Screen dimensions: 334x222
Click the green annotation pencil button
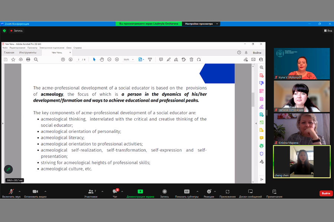8,169
